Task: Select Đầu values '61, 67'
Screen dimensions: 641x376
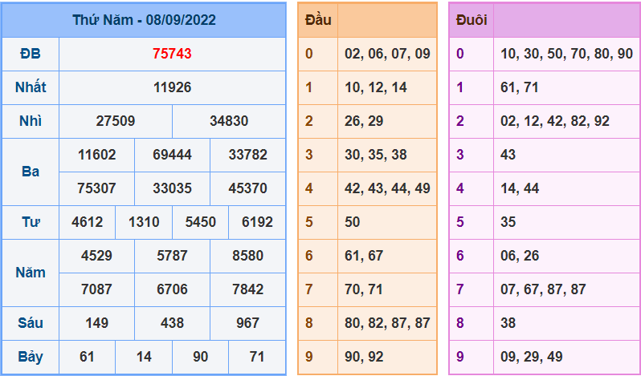Action: 364,256
